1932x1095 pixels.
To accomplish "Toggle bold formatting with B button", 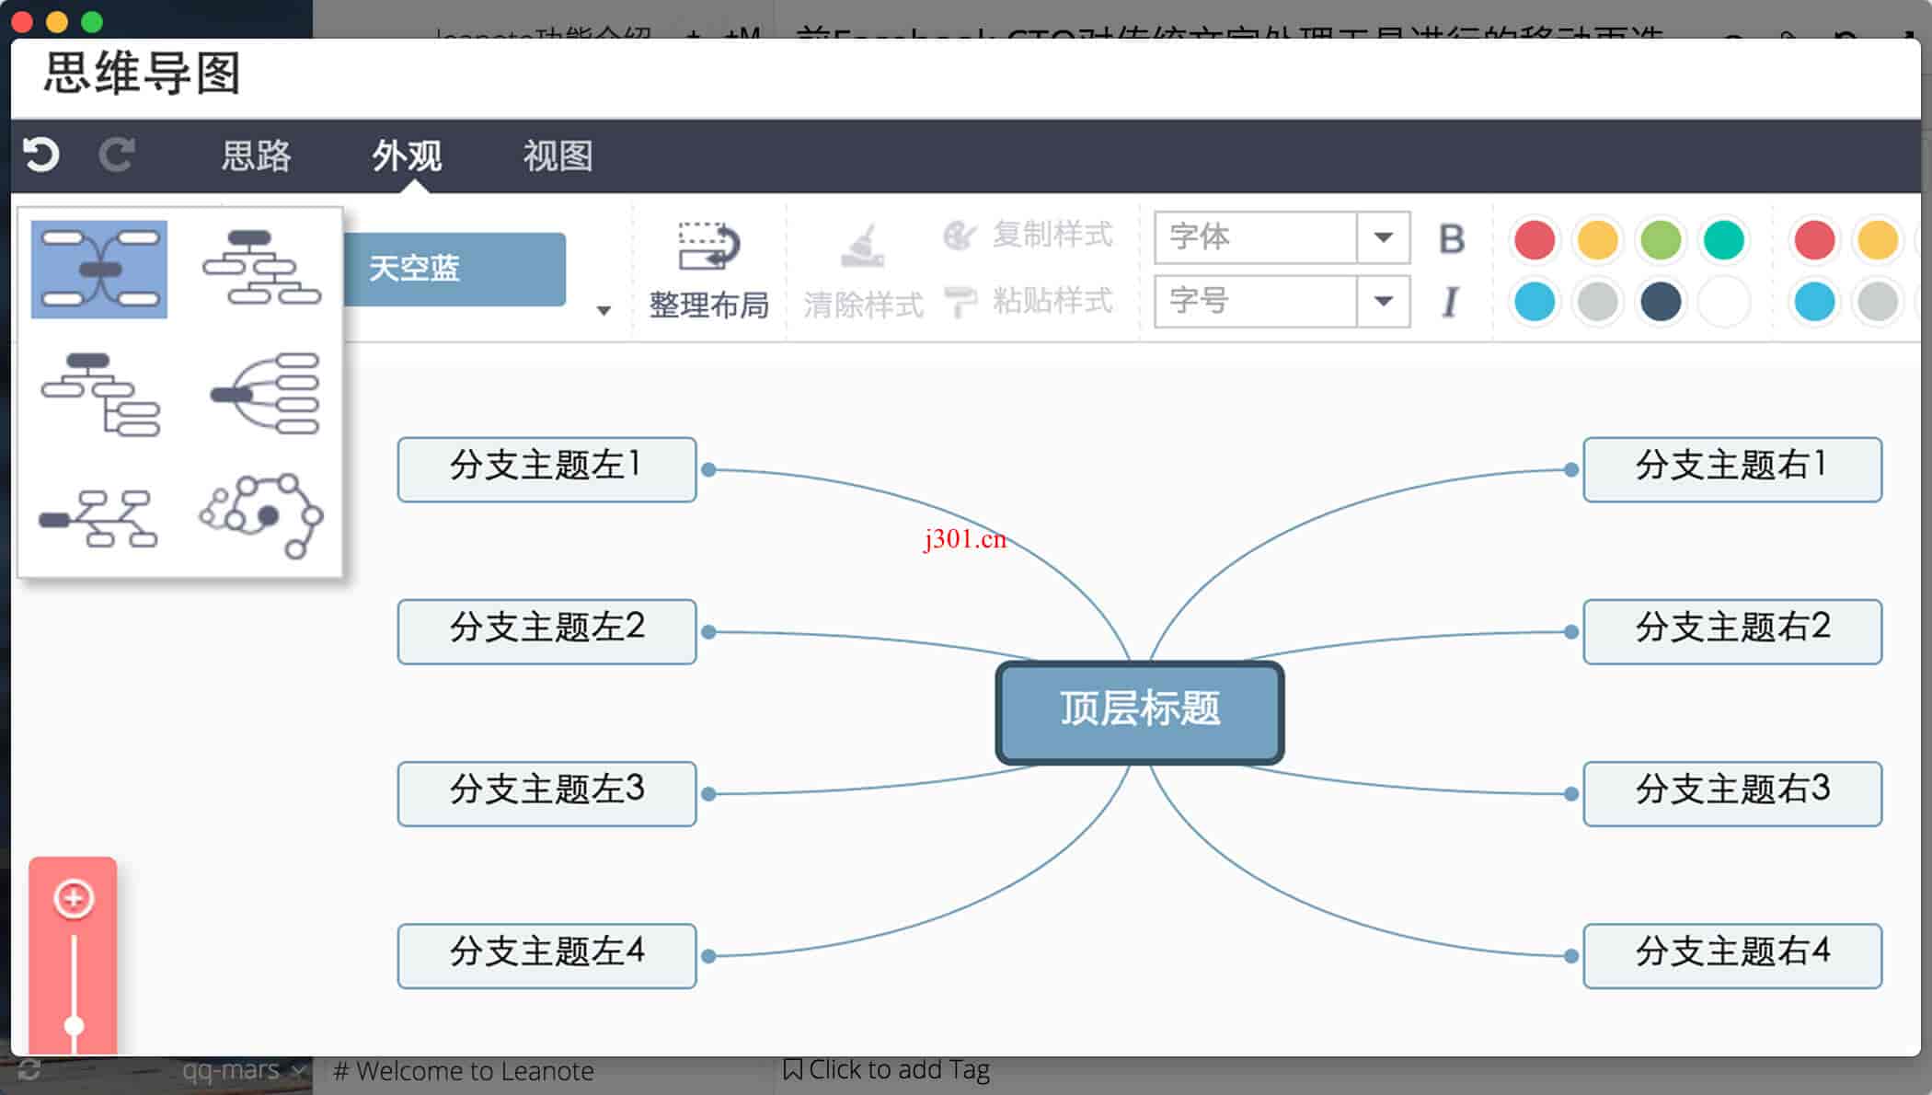I will click(1452, 240).
